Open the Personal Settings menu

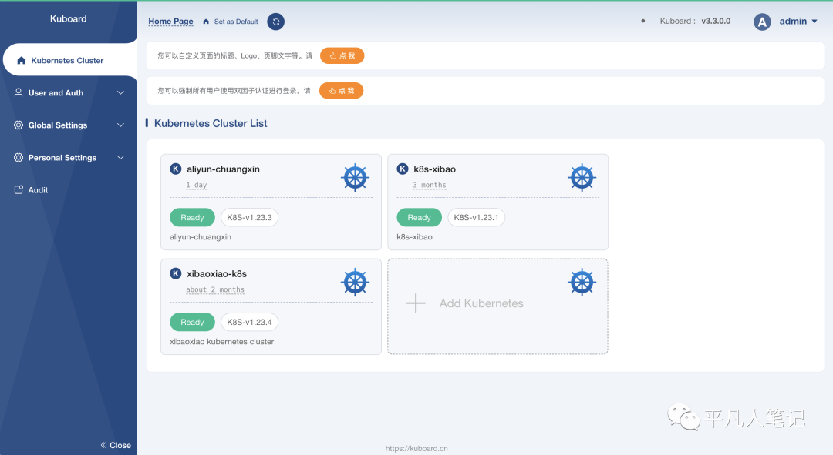[x=69, y=158]
